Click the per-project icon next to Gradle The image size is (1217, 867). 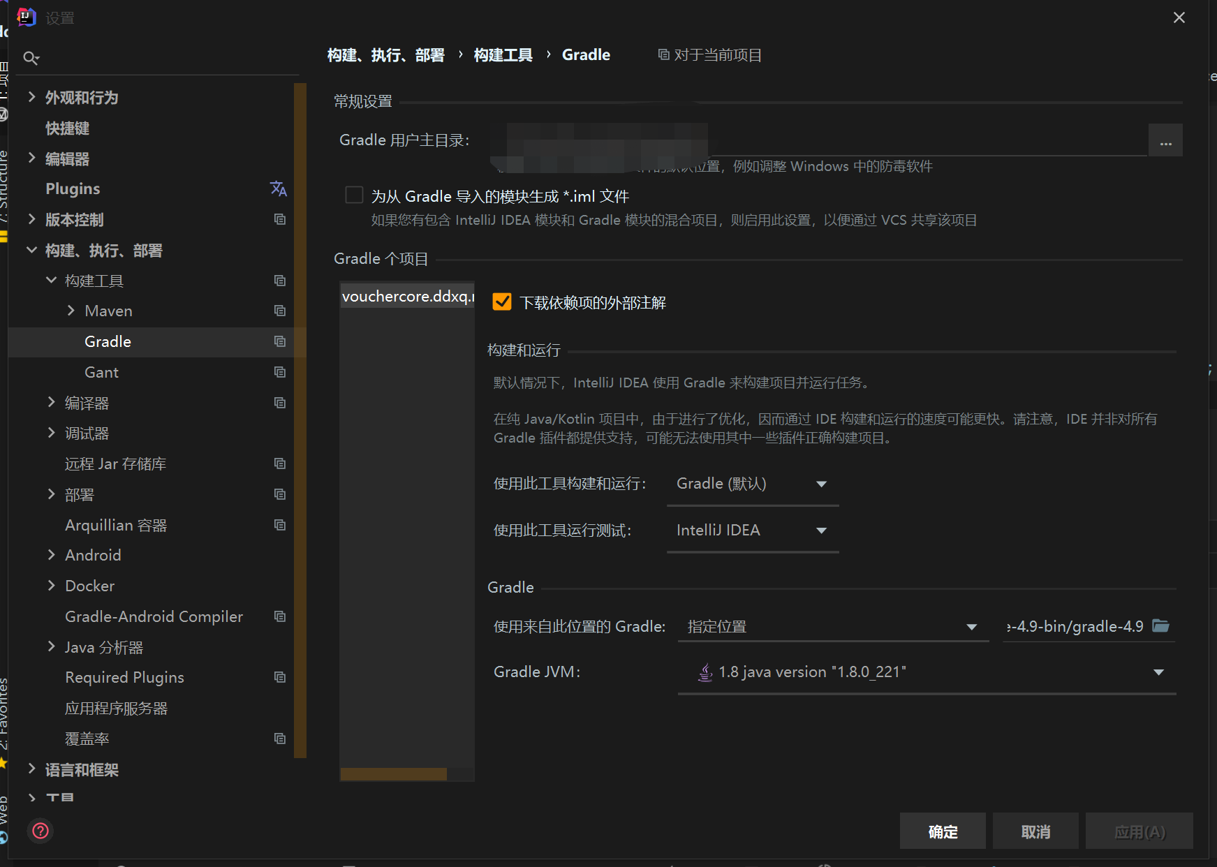pyautogui.click(x=280, y=341)
